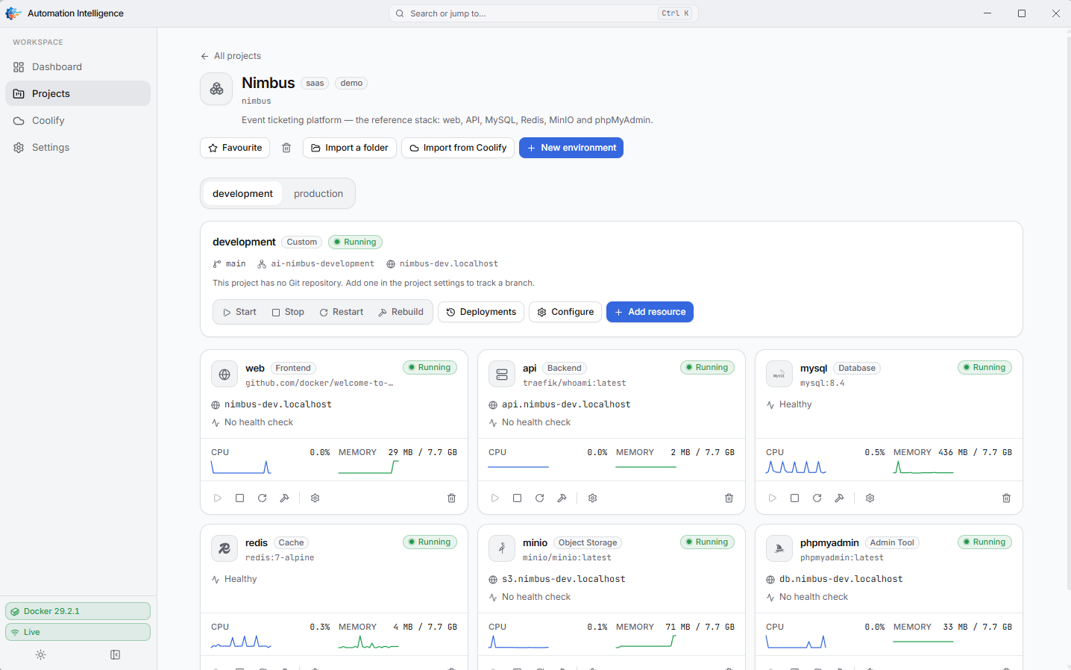The height and width of the screenshot is (670, 1071).
Task: Go back to All projects
Action: tap(230, 56)
